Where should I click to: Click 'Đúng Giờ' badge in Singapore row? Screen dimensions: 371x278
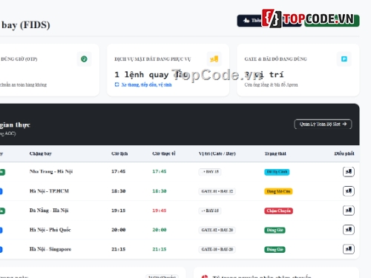click(275, 250)
